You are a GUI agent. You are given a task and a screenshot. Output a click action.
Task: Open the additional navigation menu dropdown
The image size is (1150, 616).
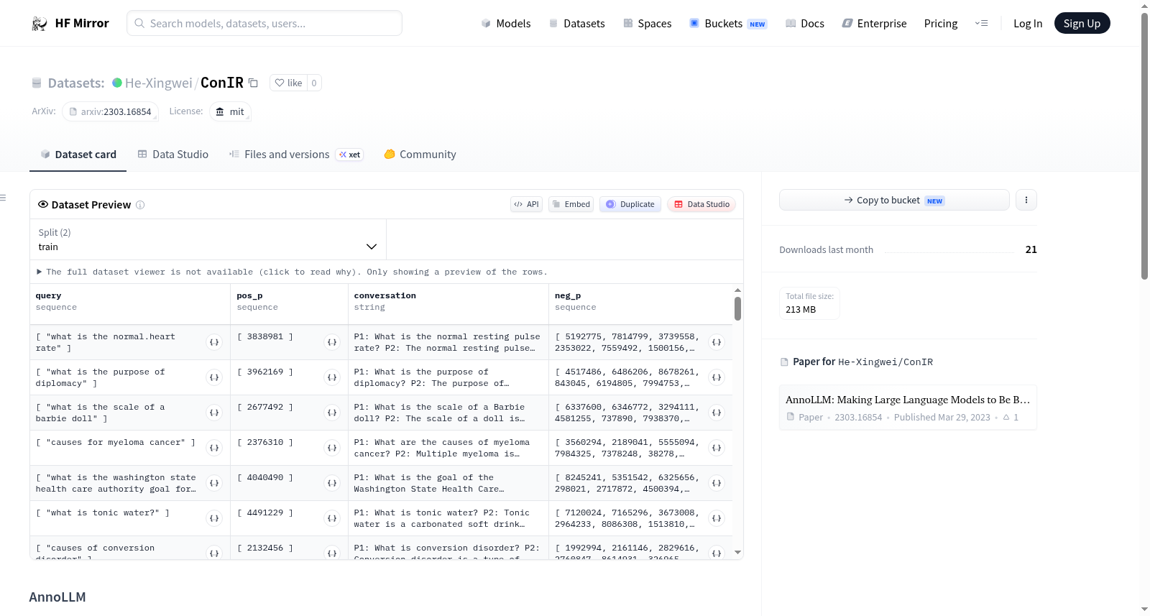pos(981,24)
